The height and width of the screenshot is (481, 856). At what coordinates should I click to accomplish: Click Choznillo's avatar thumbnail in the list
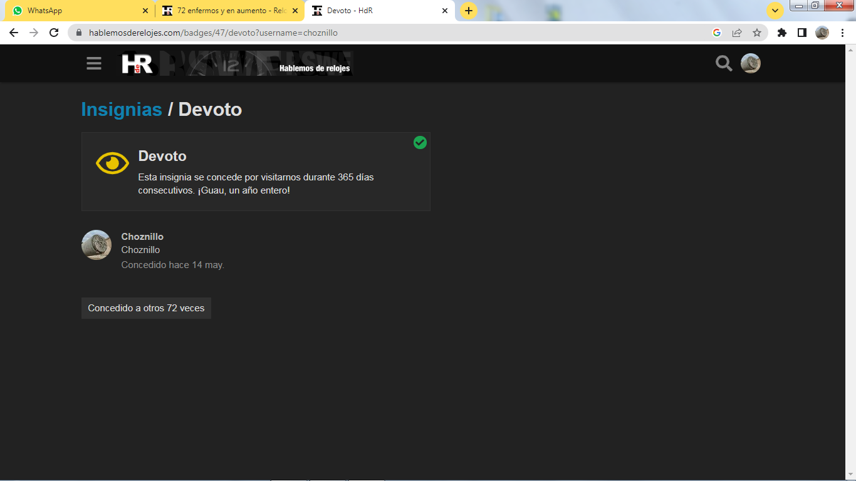(97, 245)
